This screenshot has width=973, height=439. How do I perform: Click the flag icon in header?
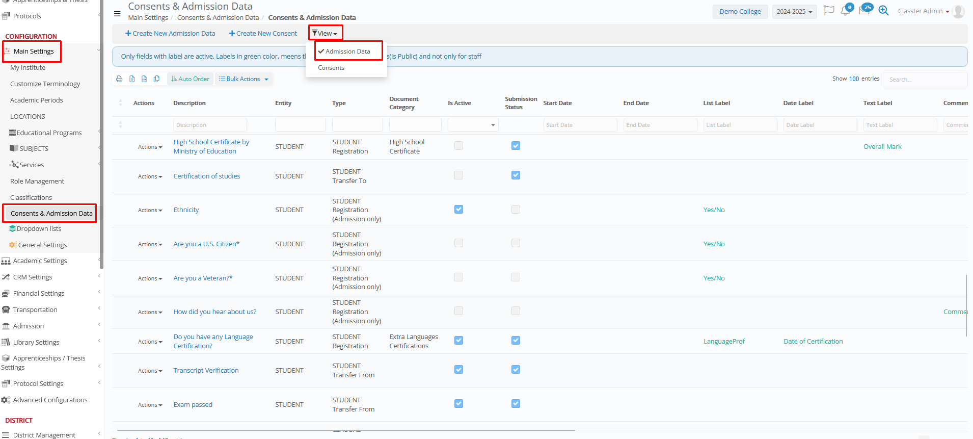829,11
